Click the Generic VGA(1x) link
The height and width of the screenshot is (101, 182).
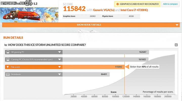click(104, 10)
